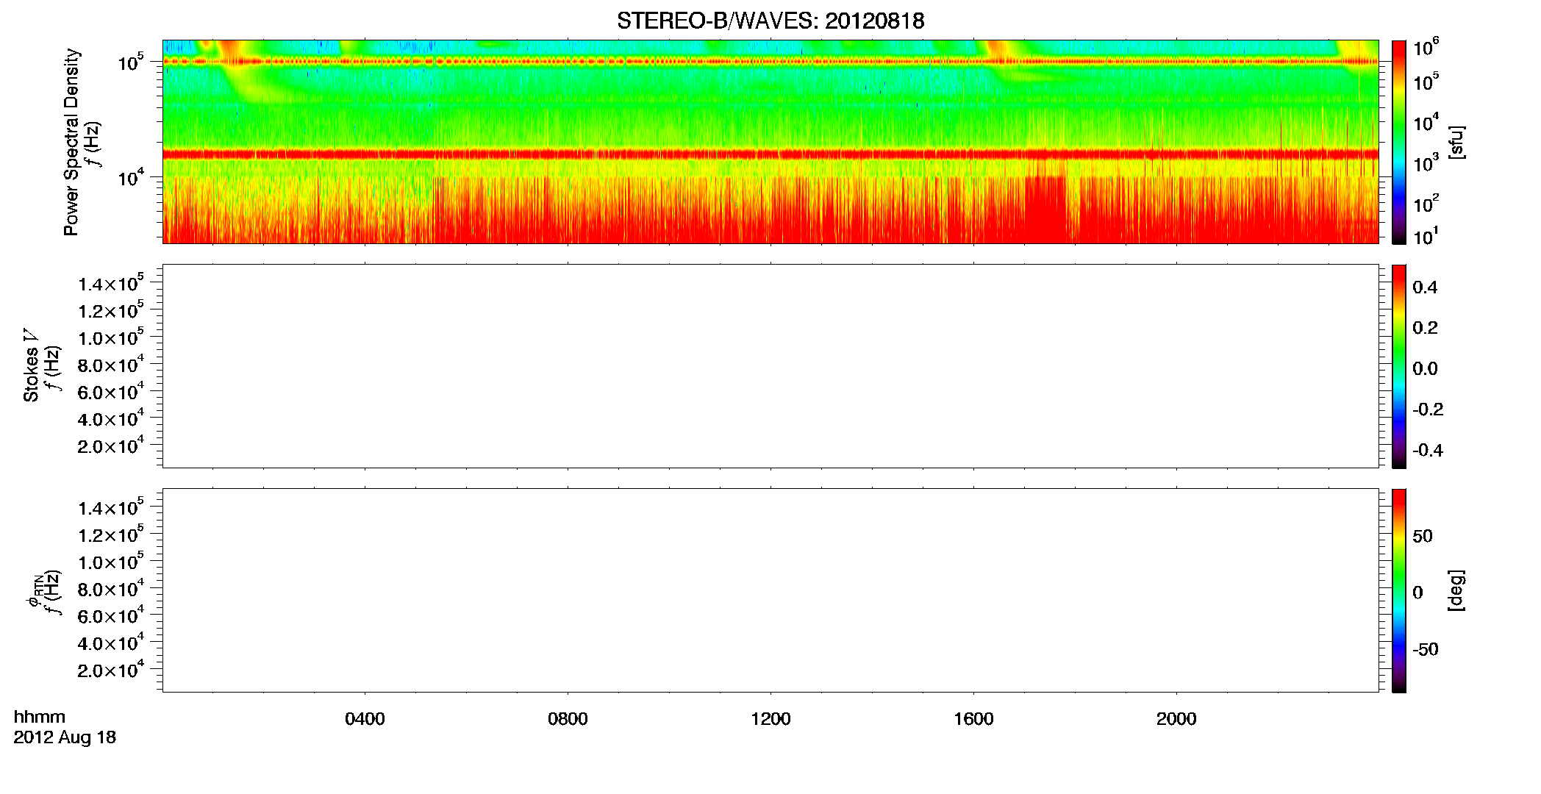Click 4.0×10^4 tick on phi RTN axis
The width and height of the screenshot is (1541, 794).
(111, 643)
